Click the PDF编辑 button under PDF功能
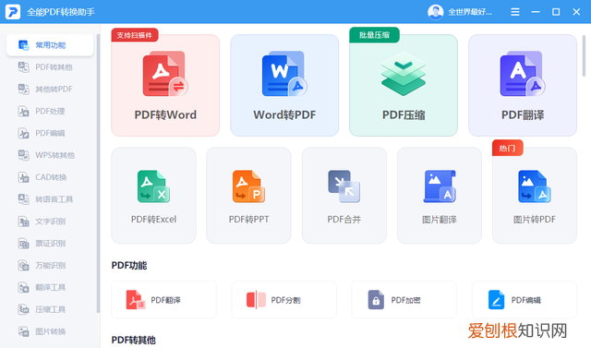 point(525,300)
